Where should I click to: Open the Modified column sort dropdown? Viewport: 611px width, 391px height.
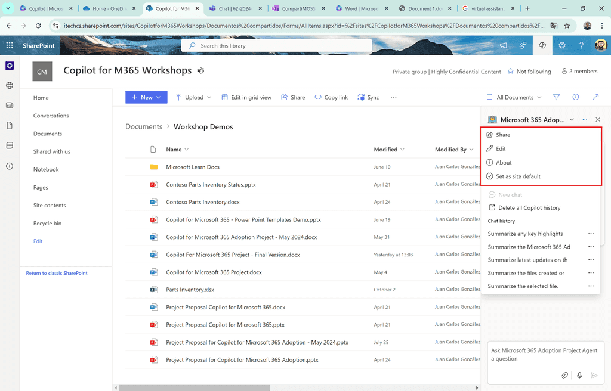coord(389,150)
